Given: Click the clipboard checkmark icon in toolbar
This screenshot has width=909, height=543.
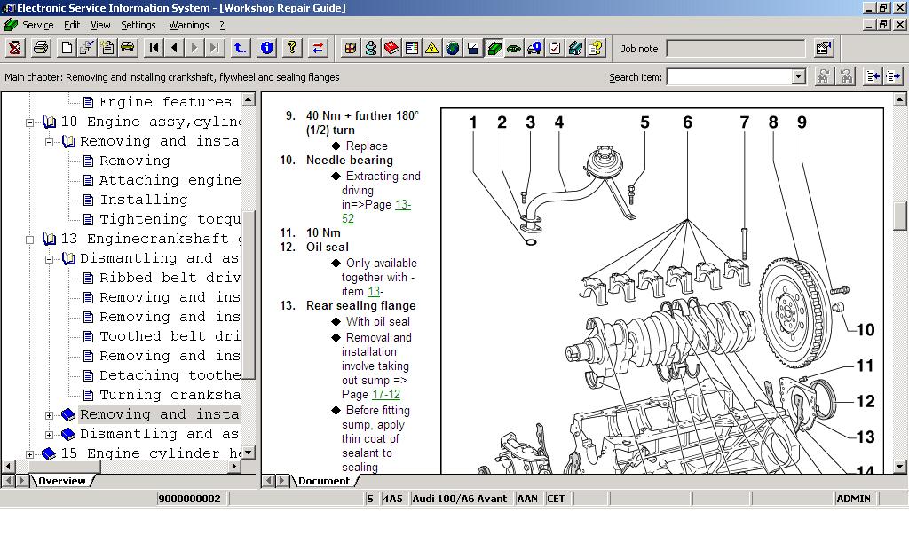Looking at the screenshot, I should 555,48.
